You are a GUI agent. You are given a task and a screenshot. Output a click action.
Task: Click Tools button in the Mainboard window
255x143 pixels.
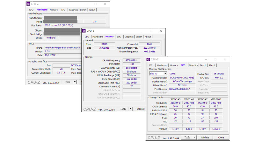(67, 82)
